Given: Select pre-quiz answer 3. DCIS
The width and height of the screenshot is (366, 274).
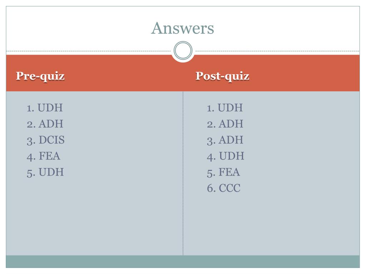Looking at the screenshot, I should pyautogui.click(x=45, y=140).
